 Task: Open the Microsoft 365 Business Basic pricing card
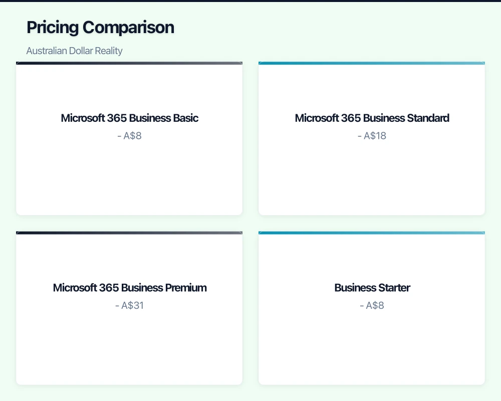129,175
